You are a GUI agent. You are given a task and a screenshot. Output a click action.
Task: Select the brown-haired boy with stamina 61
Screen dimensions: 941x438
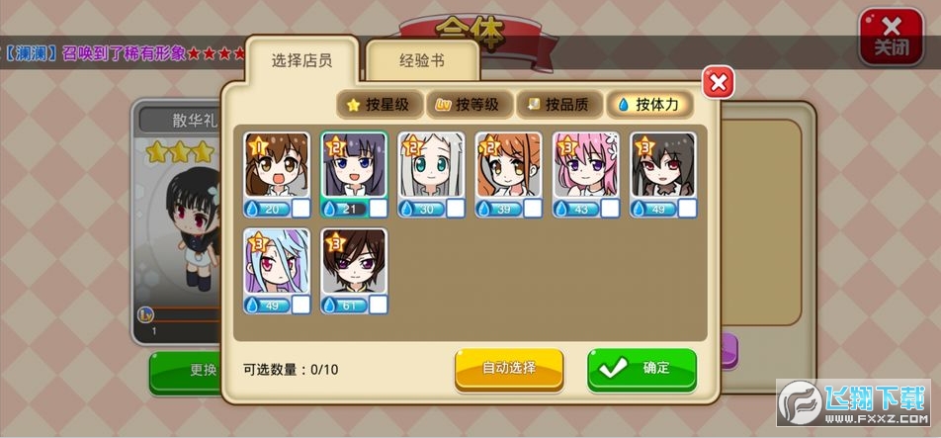(354, 261)
